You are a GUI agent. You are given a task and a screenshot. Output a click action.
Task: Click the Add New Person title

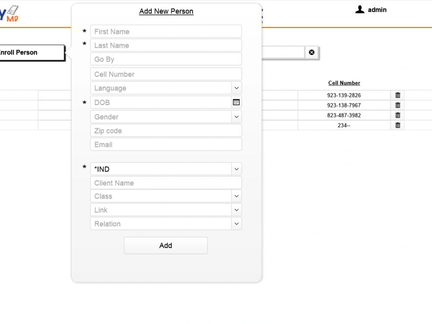166,11
